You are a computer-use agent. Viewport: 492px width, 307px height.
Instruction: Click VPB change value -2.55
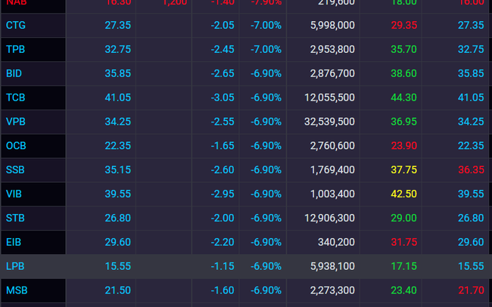click(x=223, y=122)
